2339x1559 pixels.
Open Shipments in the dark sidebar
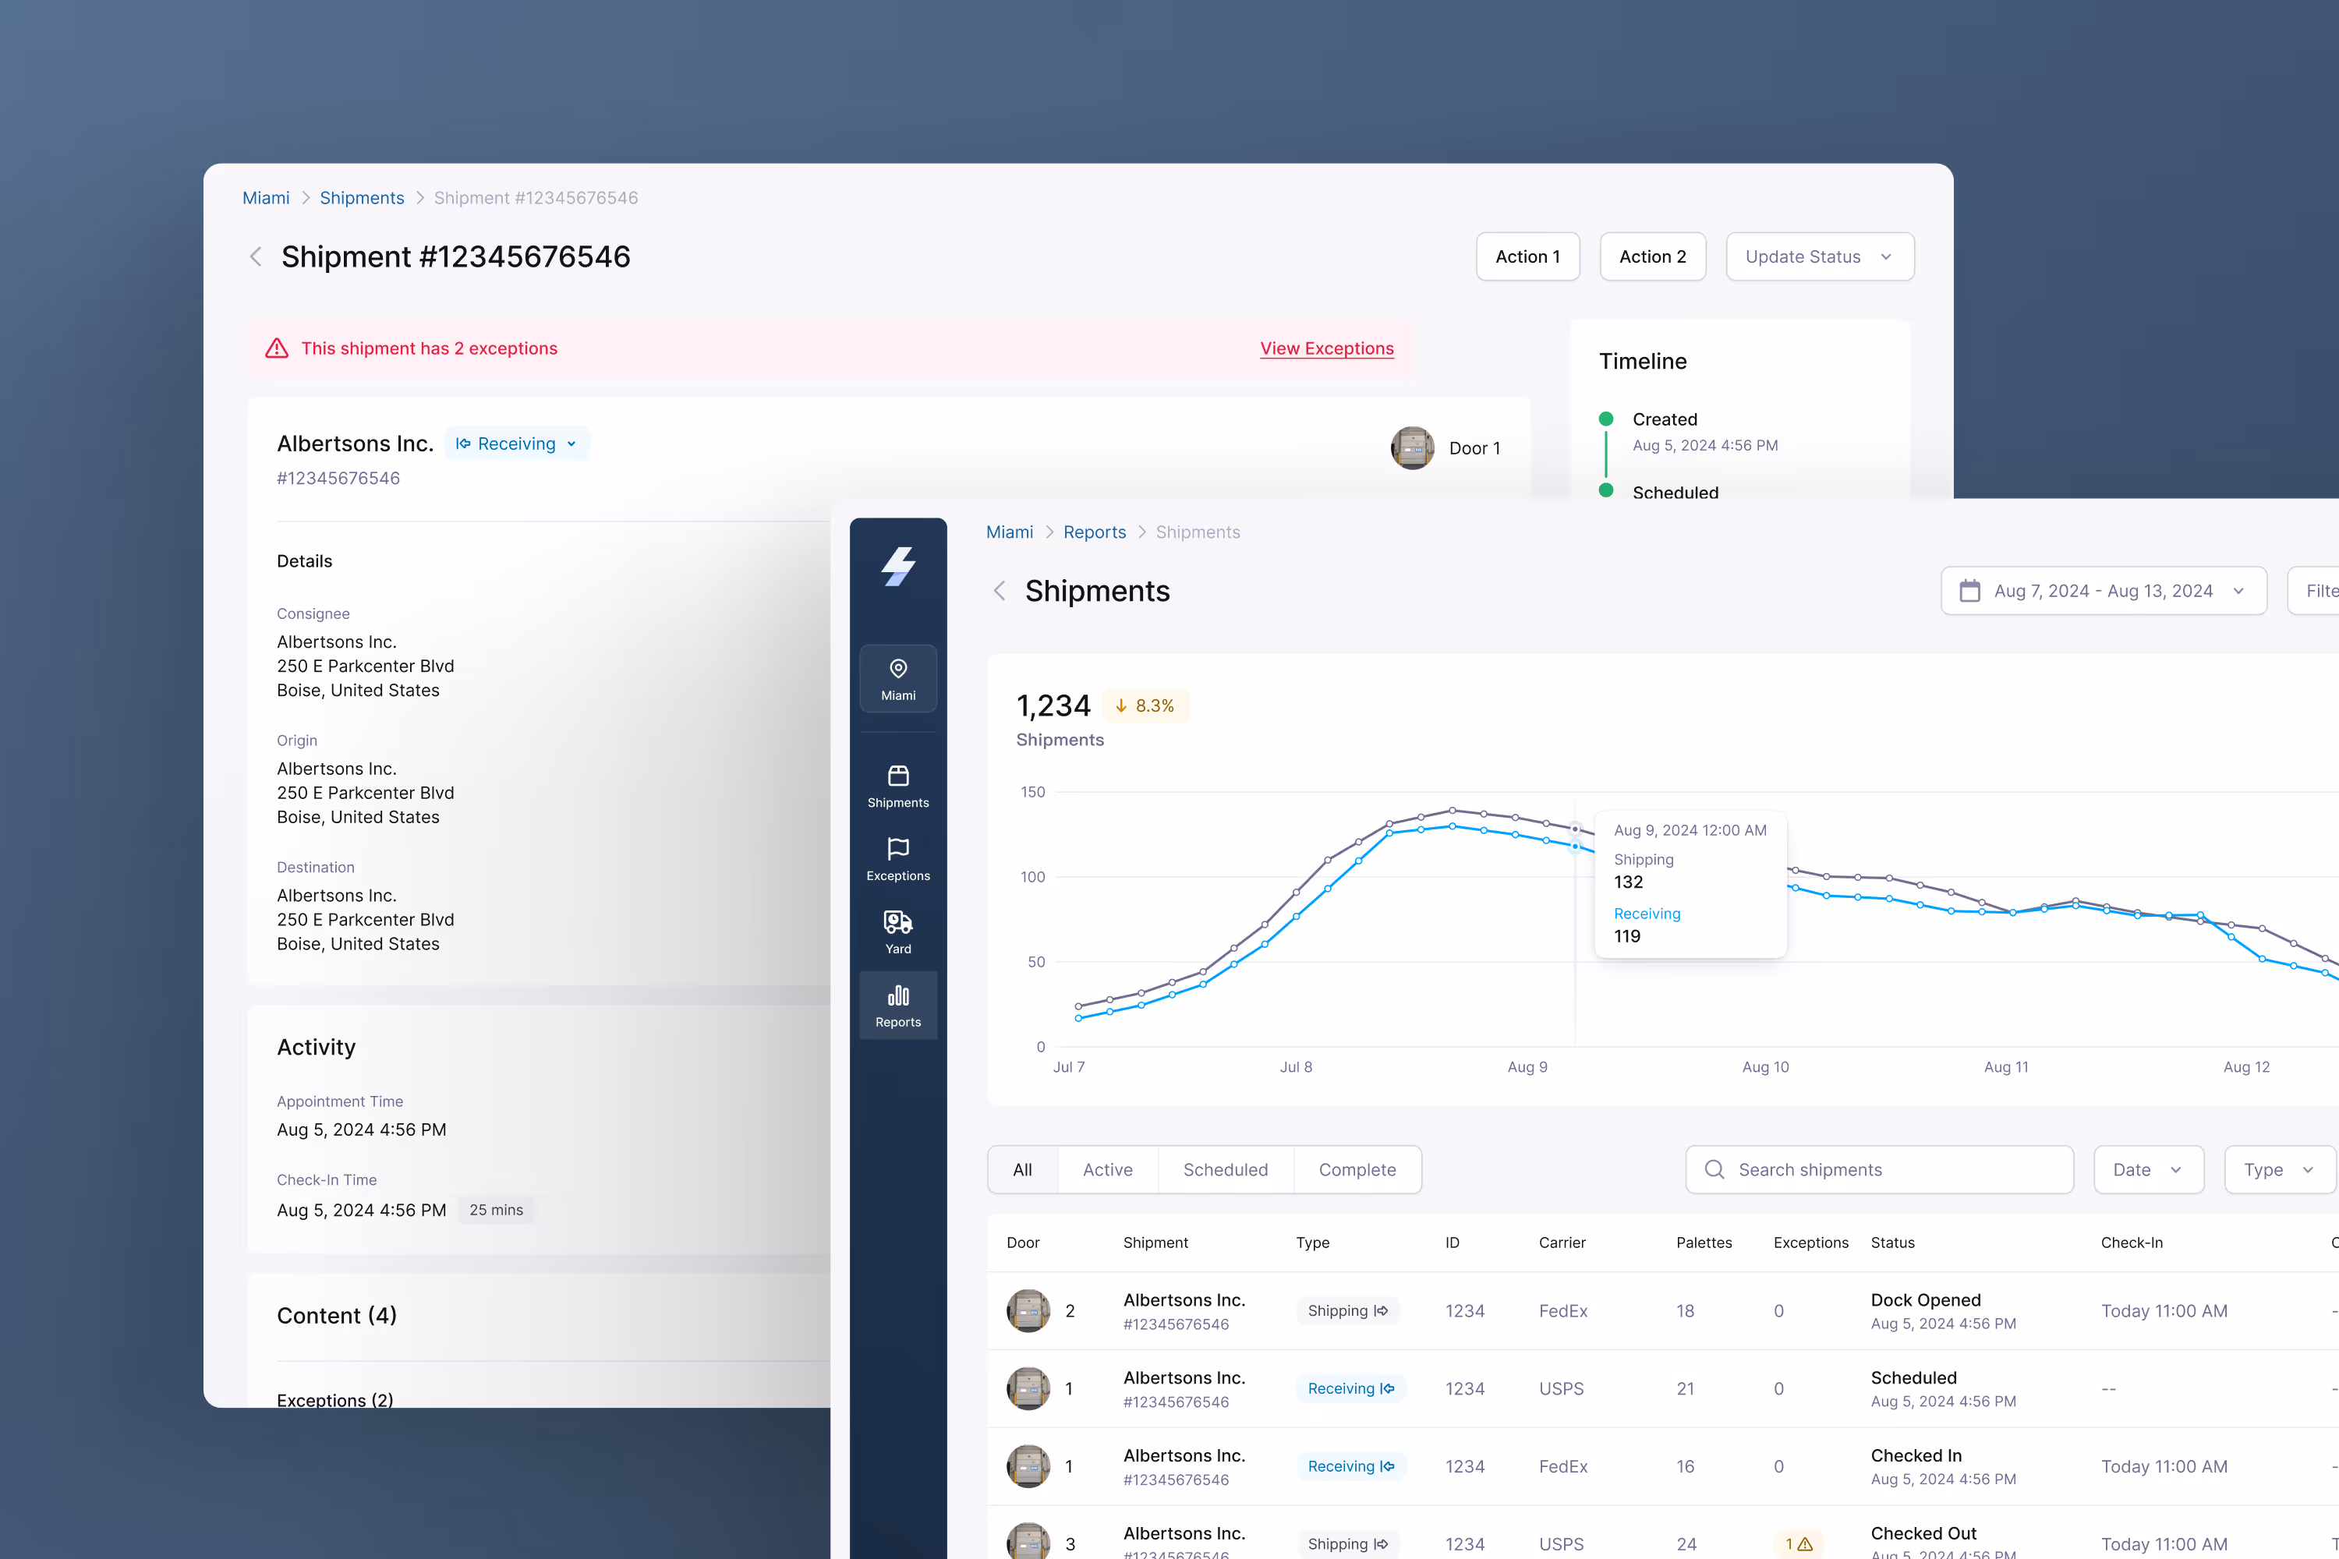click(x=897, y=786)
